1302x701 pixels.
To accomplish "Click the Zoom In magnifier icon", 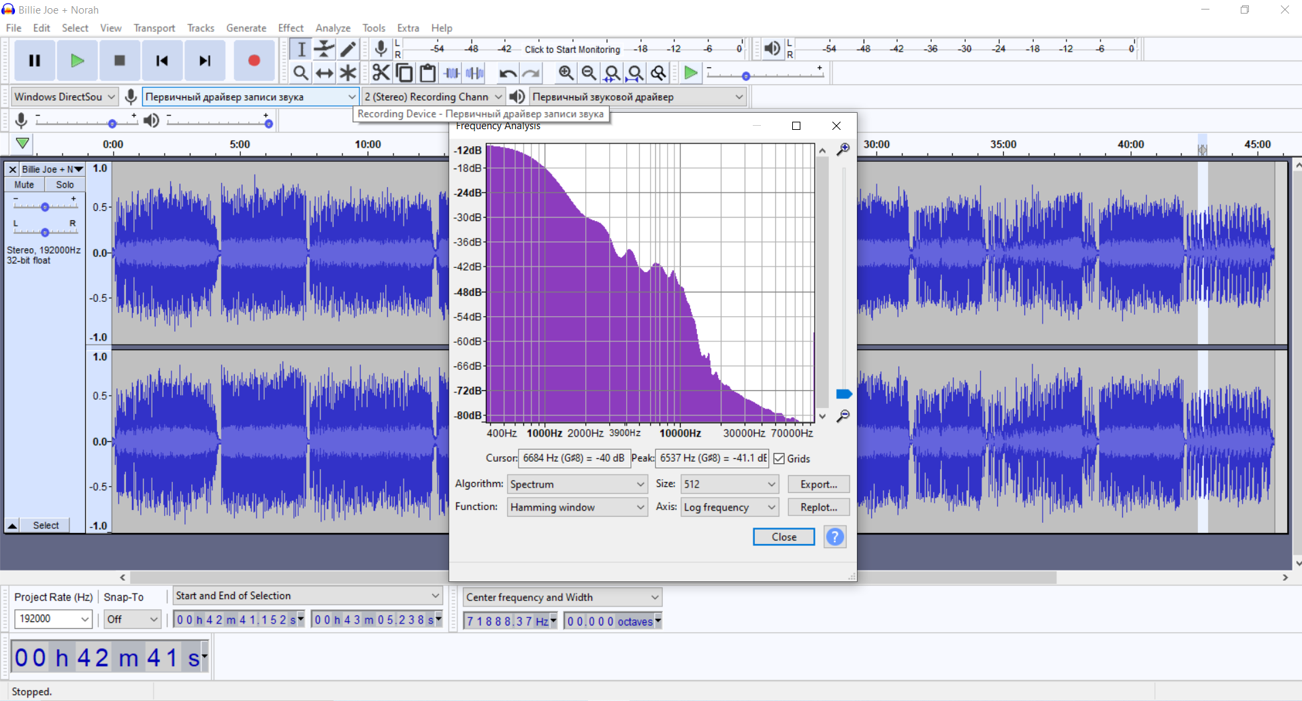I will (x=566, y=73).
